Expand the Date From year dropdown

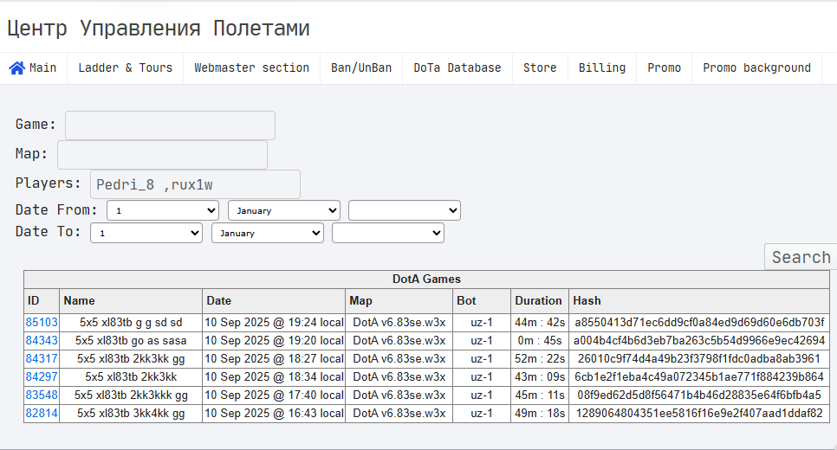pyautogui.click(x=405, y=210)
